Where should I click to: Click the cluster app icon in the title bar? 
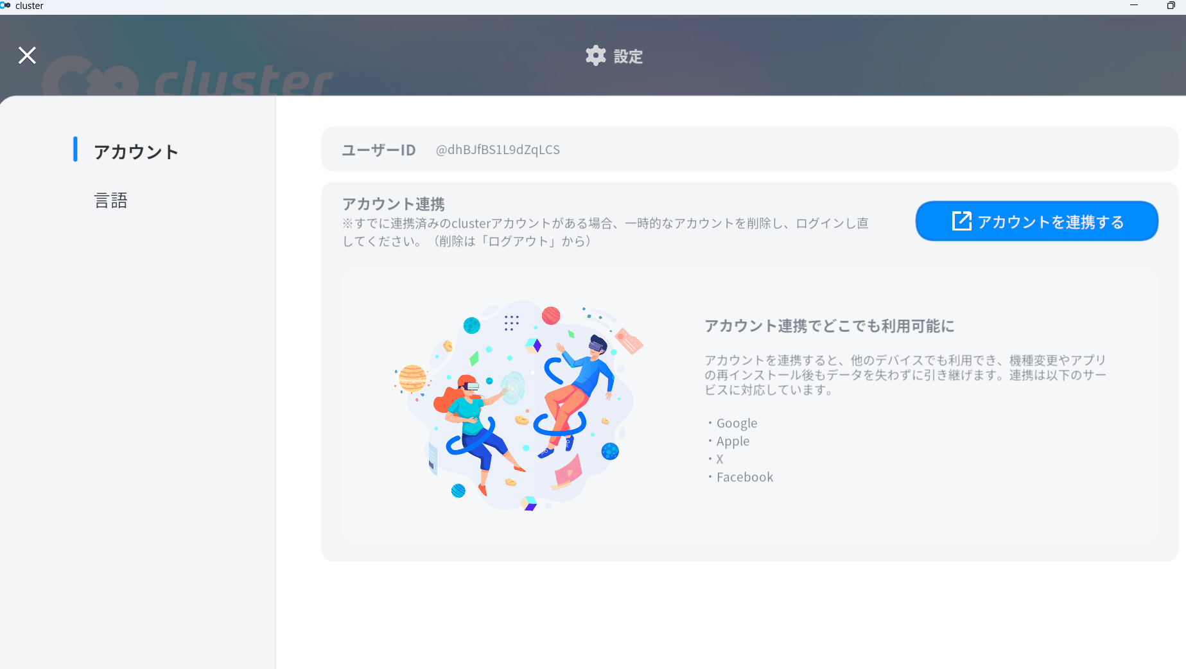coord(6,6)
